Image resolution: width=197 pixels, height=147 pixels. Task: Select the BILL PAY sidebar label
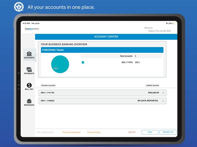(29, 89)
